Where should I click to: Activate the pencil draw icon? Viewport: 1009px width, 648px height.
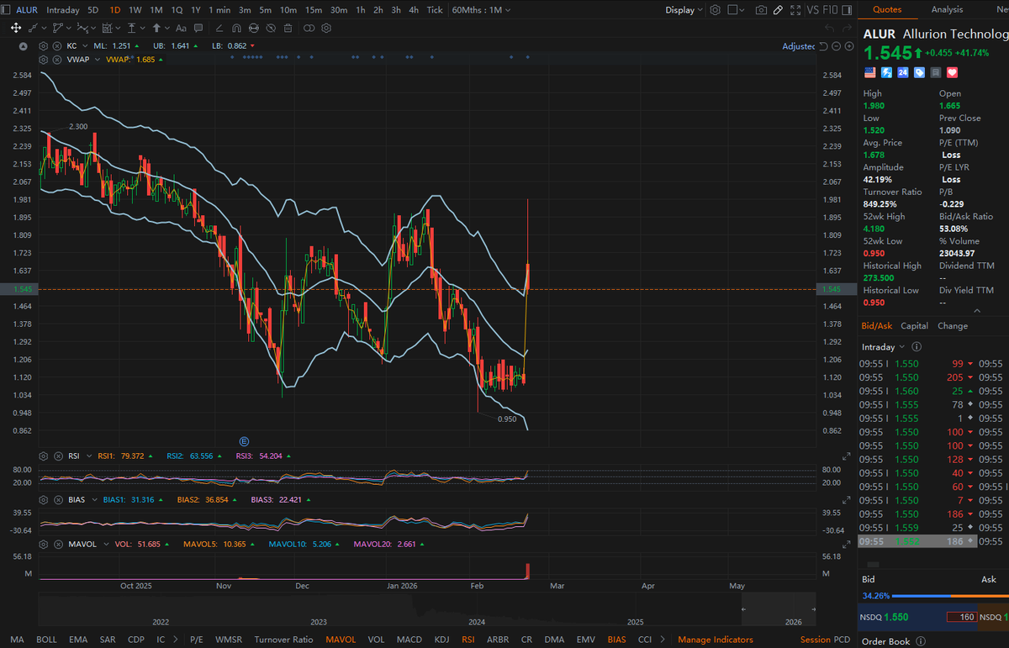[x=778, y=10]
